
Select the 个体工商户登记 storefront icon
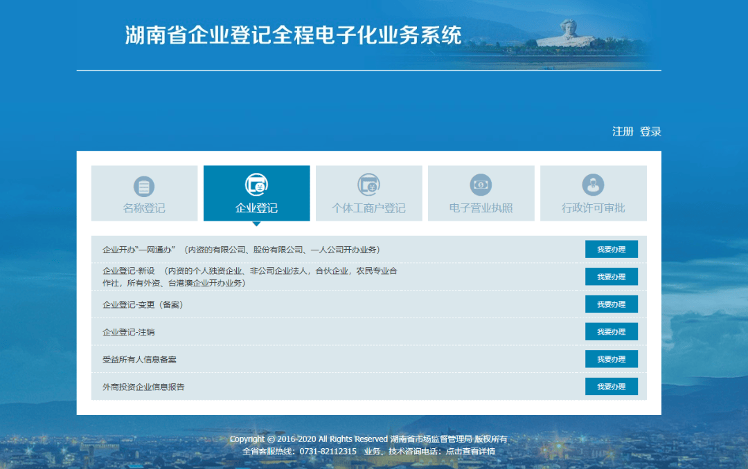368,184
